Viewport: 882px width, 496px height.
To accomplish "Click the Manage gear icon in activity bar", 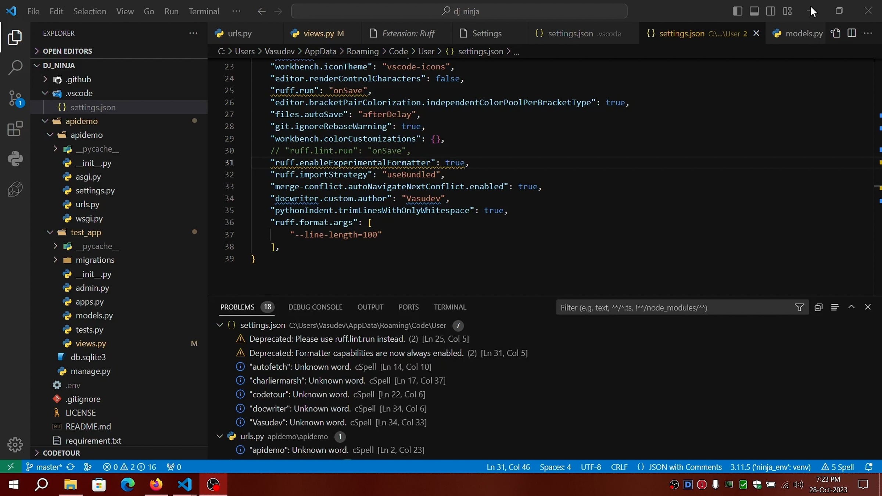I will click(x=15, y=445).
